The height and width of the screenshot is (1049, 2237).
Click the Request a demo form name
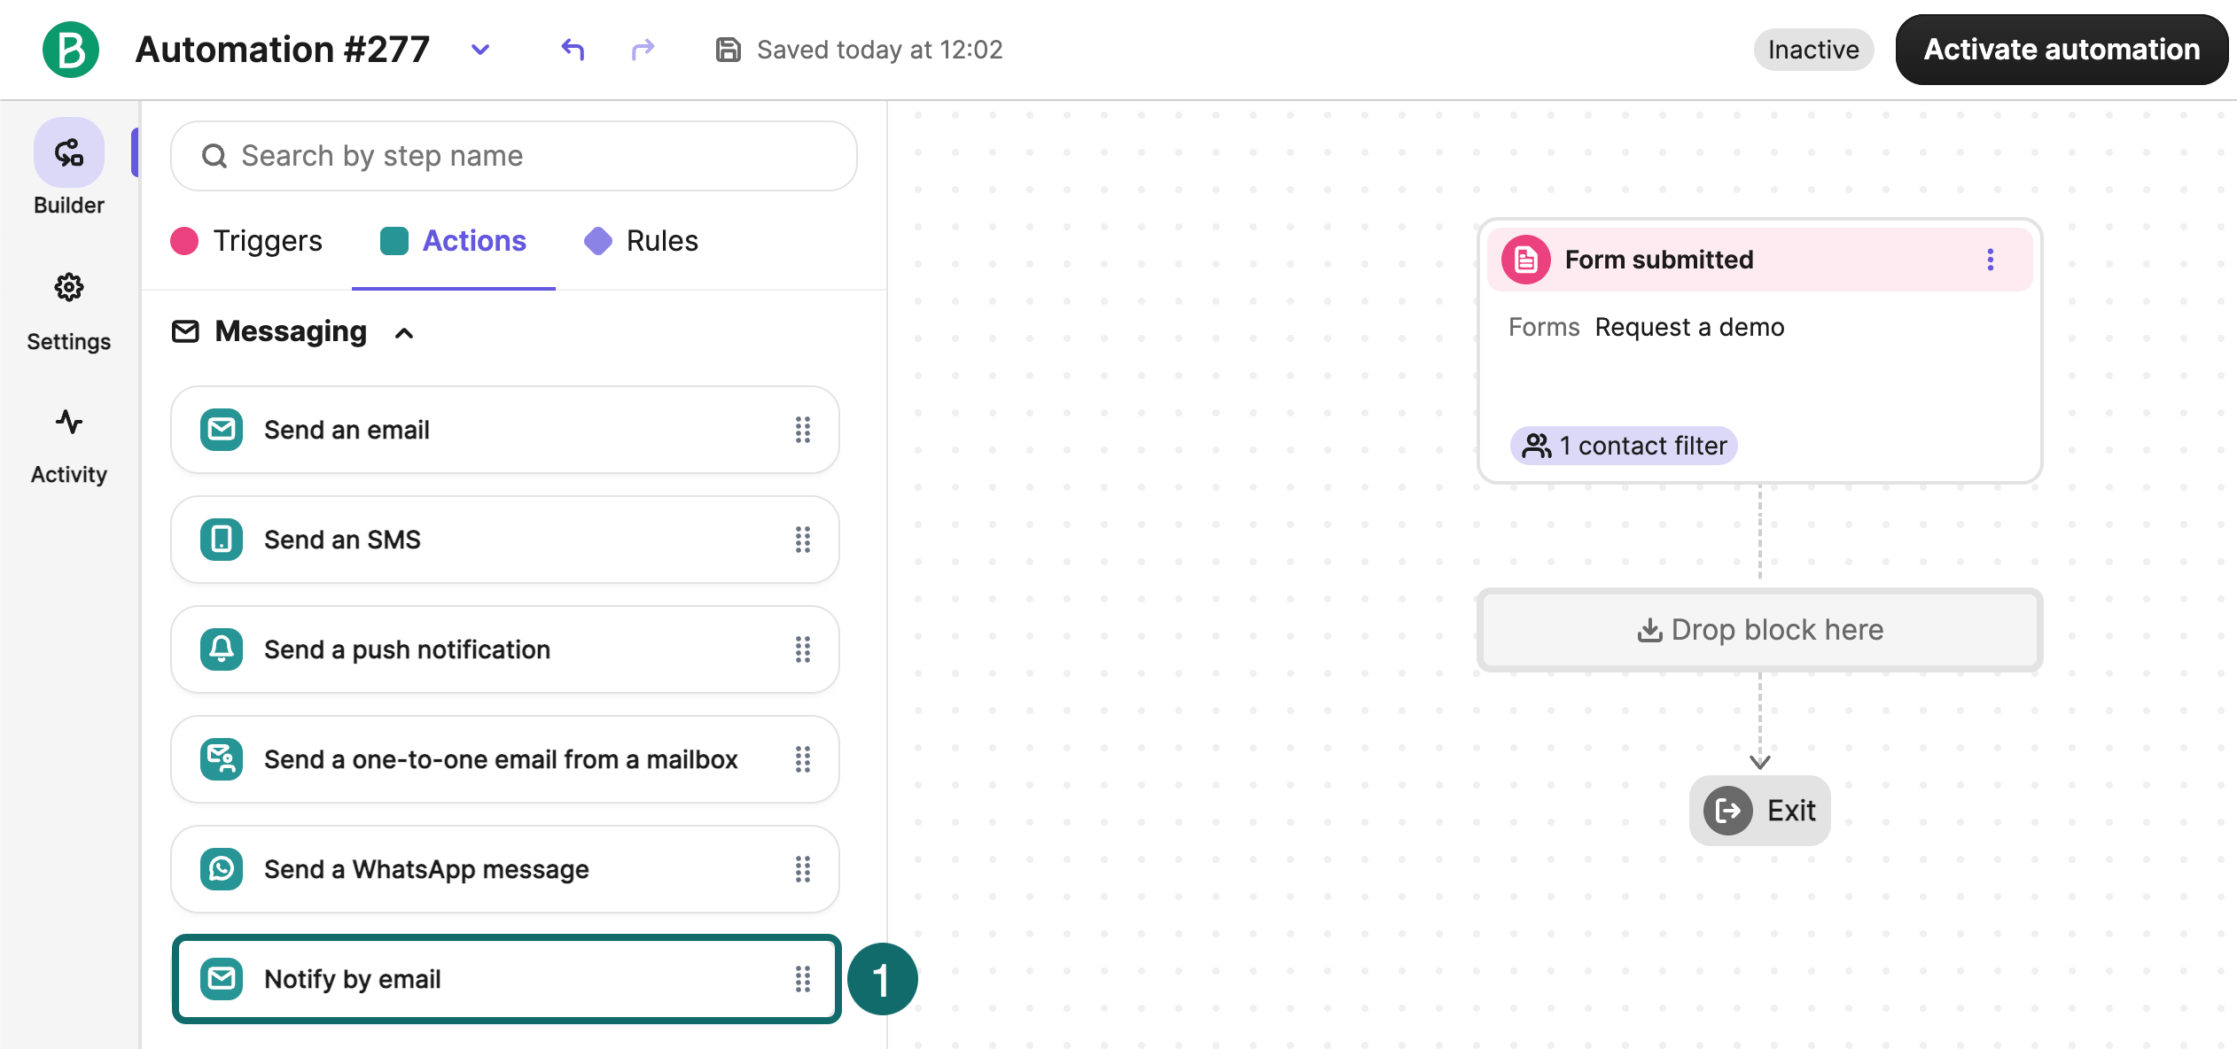tap(1690, 327)
